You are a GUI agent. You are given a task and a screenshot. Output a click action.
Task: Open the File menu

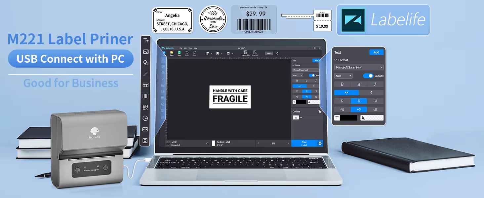point(181,48)
